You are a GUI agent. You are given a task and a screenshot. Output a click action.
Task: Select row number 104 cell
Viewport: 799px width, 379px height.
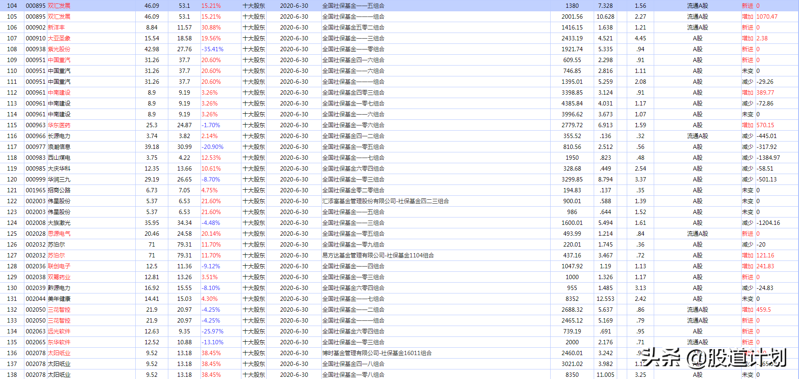pos(12,6)
